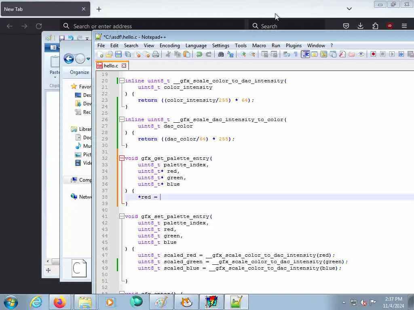Collapse the gfx_get_palette_entry function fold
This screenshot has width=414, height=310.
(x=122, y=158)
